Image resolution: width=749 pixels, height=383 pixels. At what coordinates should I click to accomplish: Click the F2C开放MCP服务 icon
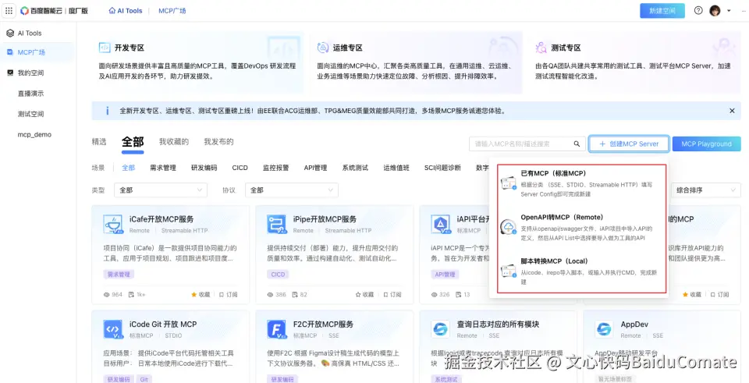click(277, 329)
